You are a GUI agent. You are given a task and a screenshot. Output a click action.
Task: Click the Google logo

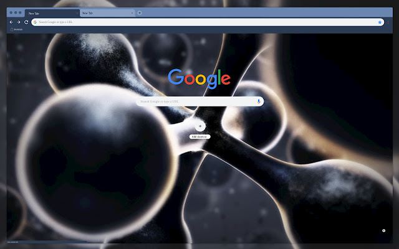(199, 78)
